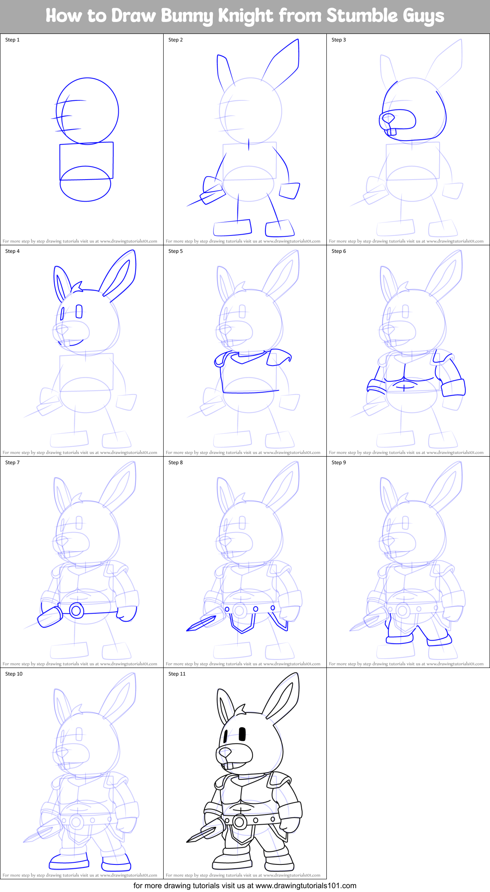Click the Step 3 panel's site credit line

(x=406, y=241)
